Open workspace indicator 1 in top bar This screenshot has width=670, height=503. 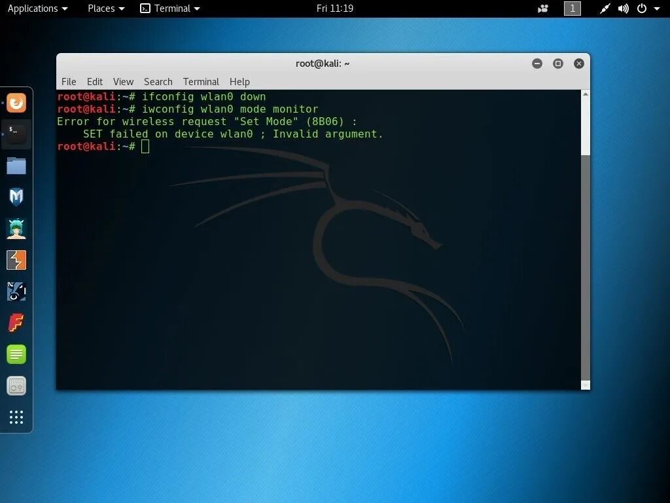pos(573,9)
